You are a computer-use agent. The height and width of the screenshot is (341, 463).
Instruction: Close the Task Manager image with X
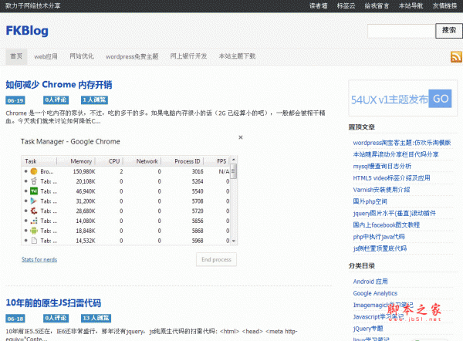[241, 137]
